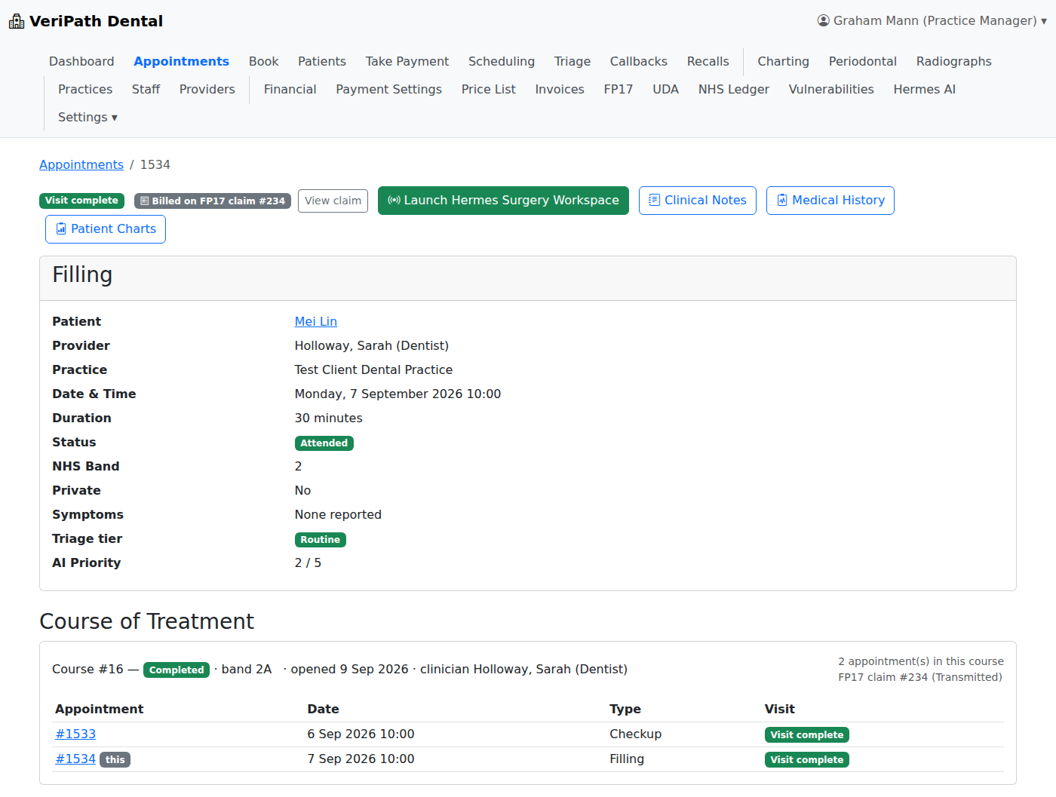Click the receipt icon in Billed on FP17 badge
This screenshot has width=1056, height=797.
(145, 201)
